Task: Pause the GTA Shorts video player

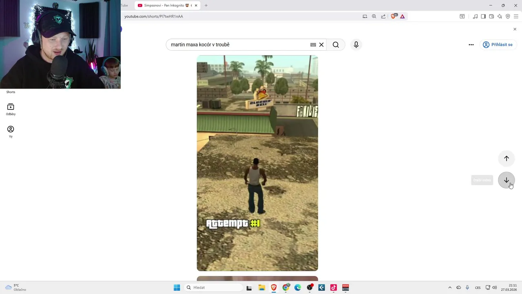Action: pyautogui.click(x=257, y=163)
